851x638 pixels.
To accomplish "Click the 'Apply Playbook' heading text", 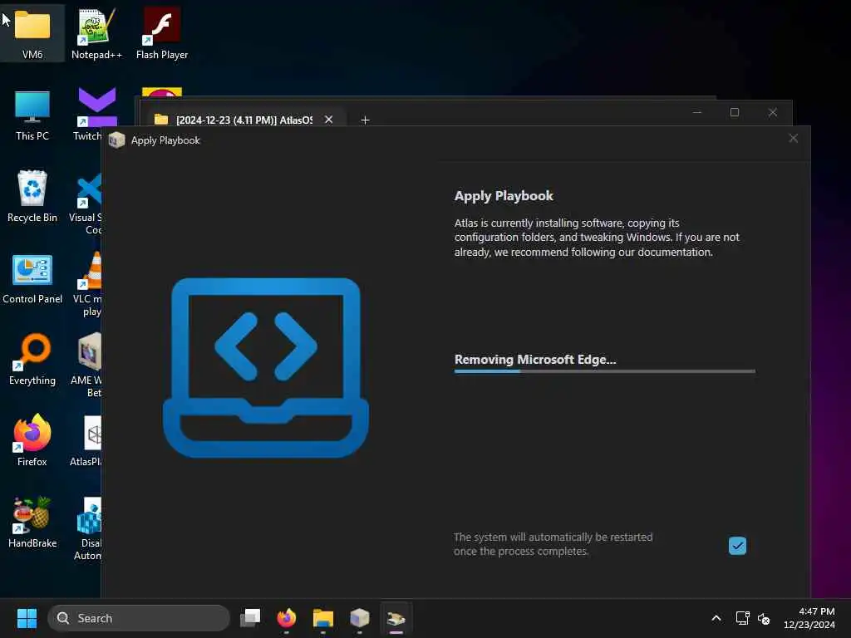I will point(504,196).
